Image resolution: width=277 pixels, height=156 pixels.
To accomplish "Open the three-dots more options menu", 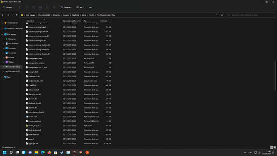I will click(90, 7).
